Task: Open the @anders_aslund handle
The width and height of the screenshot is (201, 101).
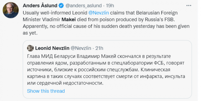Action: click(x=84, y=6)
